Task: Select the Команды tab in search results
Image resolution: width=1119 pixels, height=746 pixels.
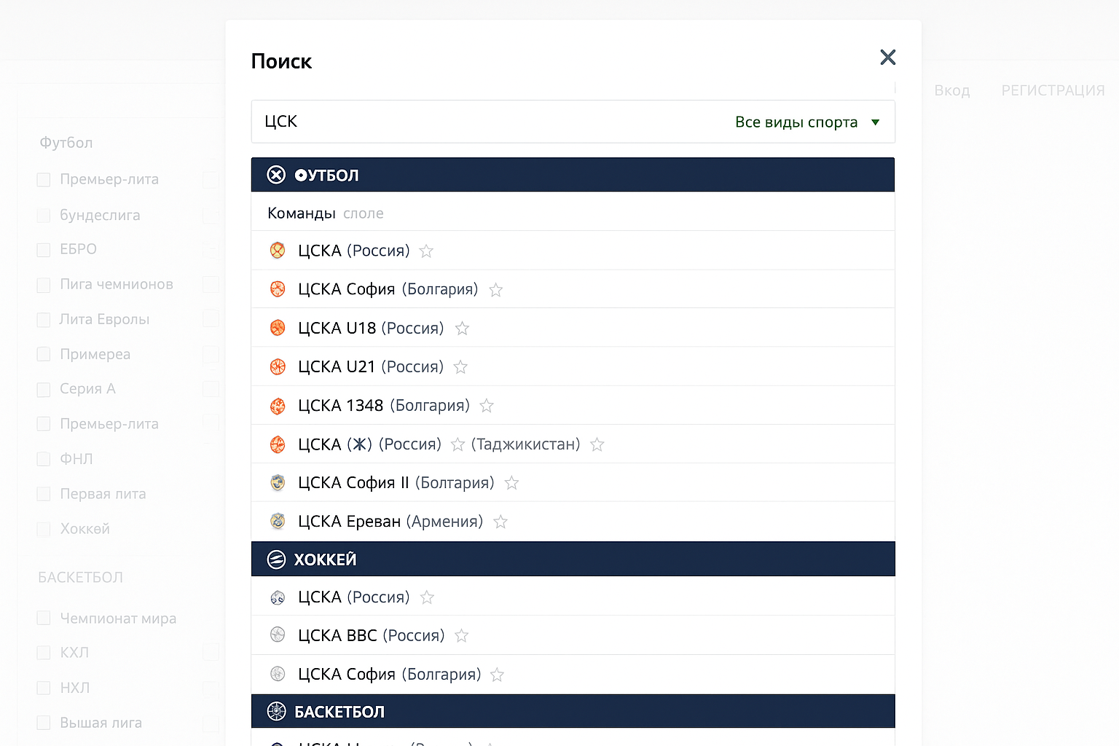Action: [302, 213]
